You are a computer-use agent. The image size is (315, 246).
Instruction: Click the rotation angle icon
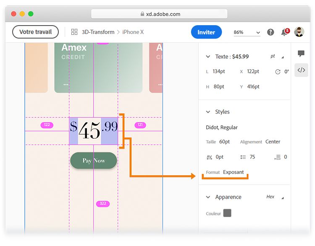(x=278, y=72)
